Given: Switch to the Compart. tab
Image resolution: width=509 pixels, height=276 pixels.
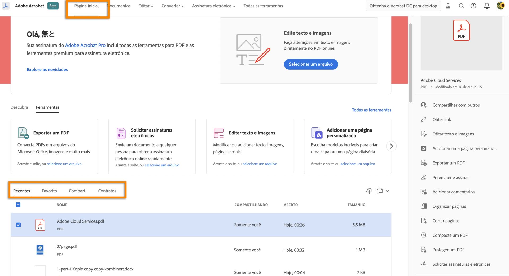Looking at the screenshot, I should [x=77, y=191].
